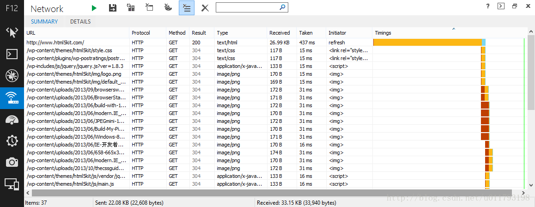Select the 2013/06/BrowserSta... image request
535x207 pixels.
click(x=275, y=97)
